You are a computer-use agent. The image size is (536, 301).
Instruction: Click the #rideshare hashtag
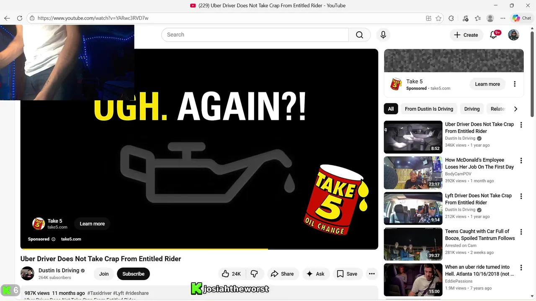[x=137, y=293]
